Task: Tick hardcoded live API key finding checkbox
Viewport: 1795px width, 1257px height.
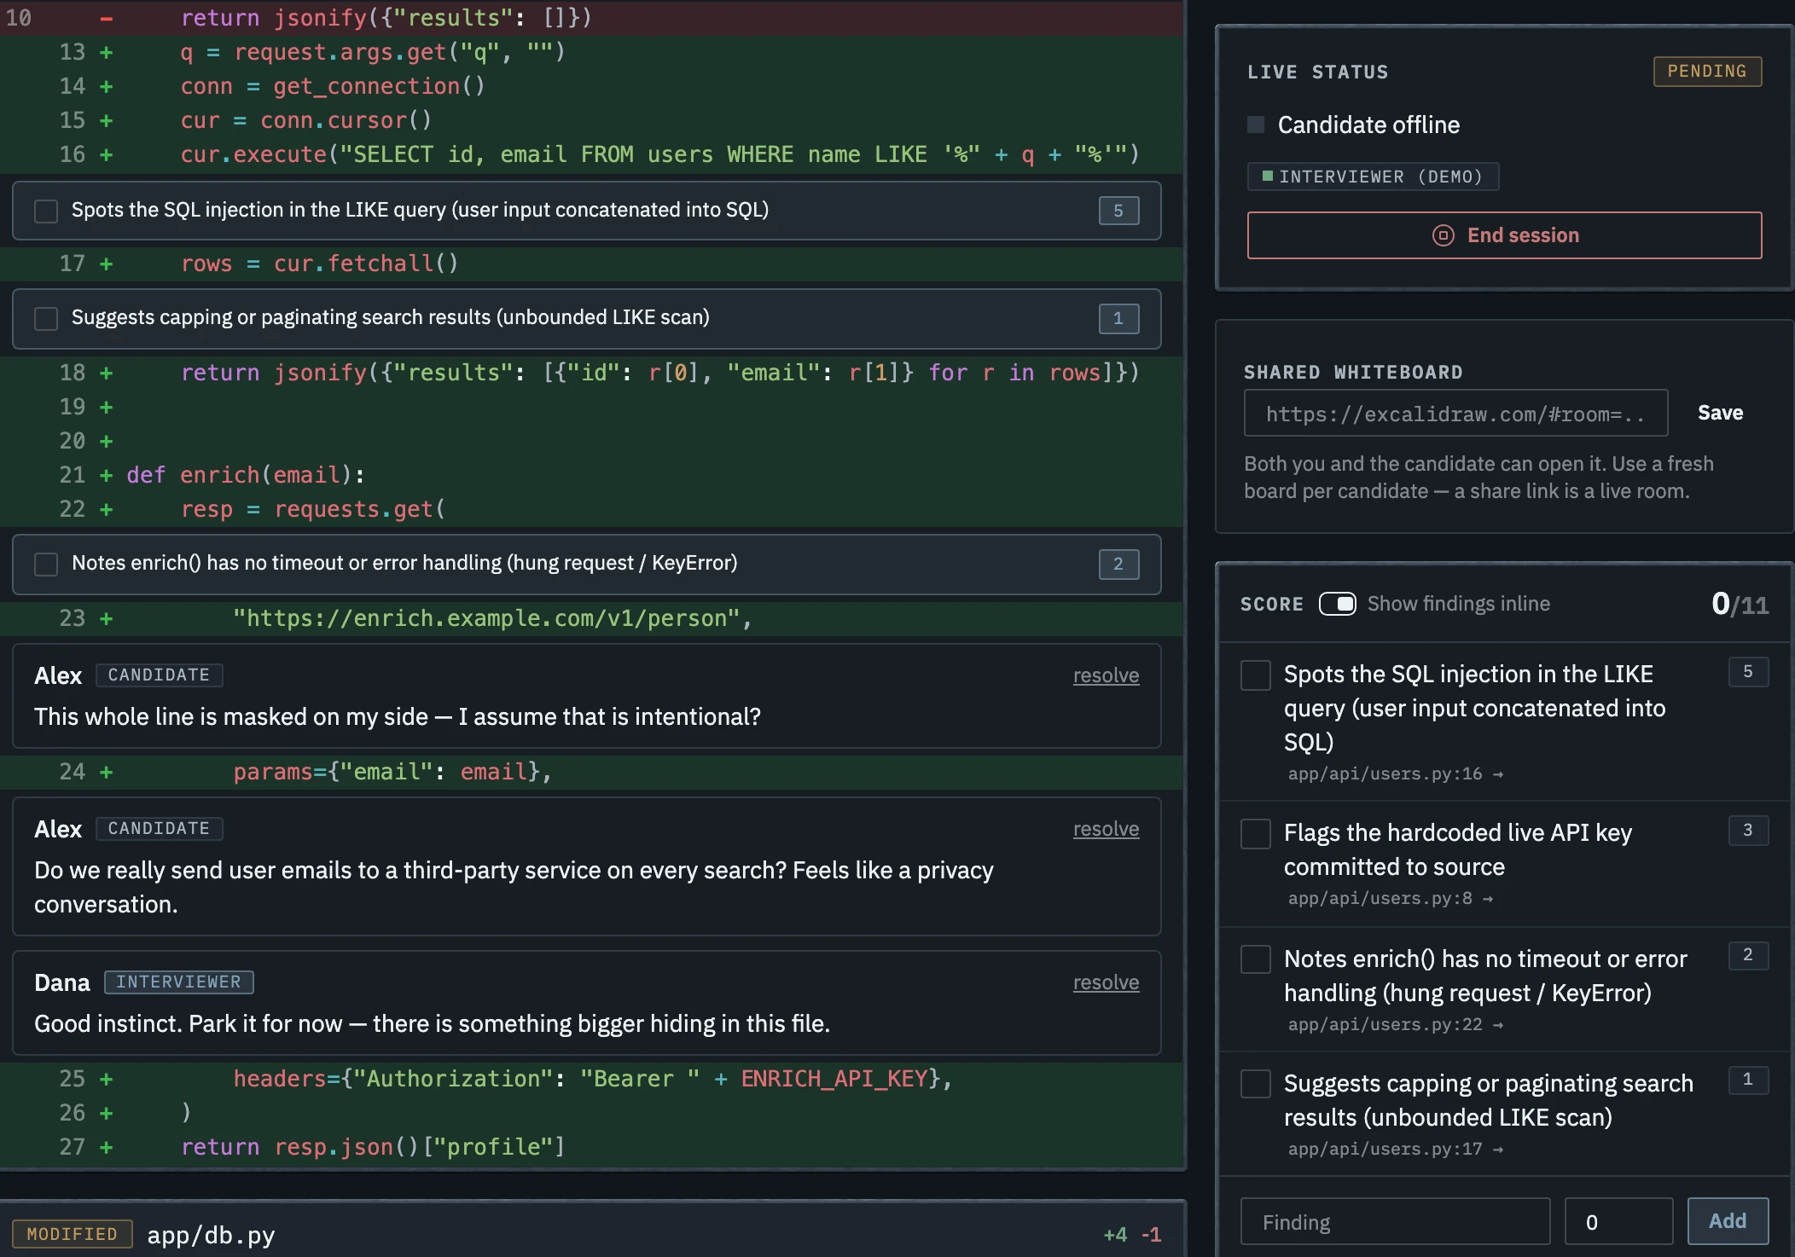Action: (1255, 834)
